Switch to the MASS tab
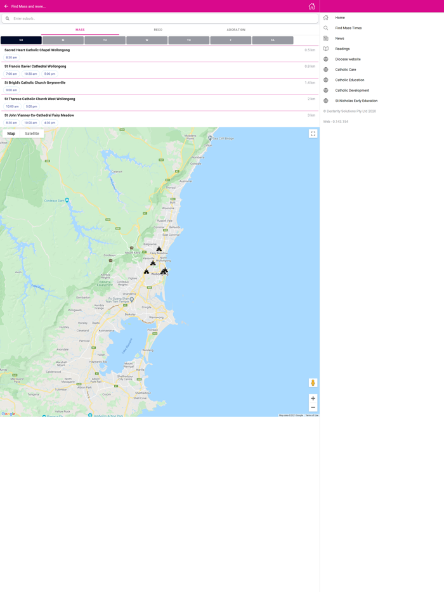Screen dimensions: 444x592 tap(80, 30)
